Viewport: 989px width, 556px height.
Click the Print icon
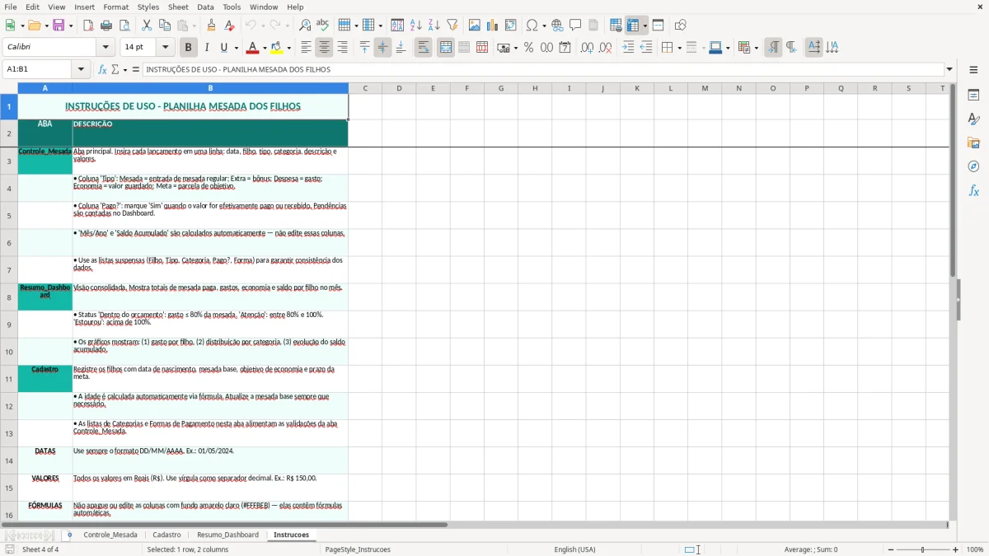105,26
